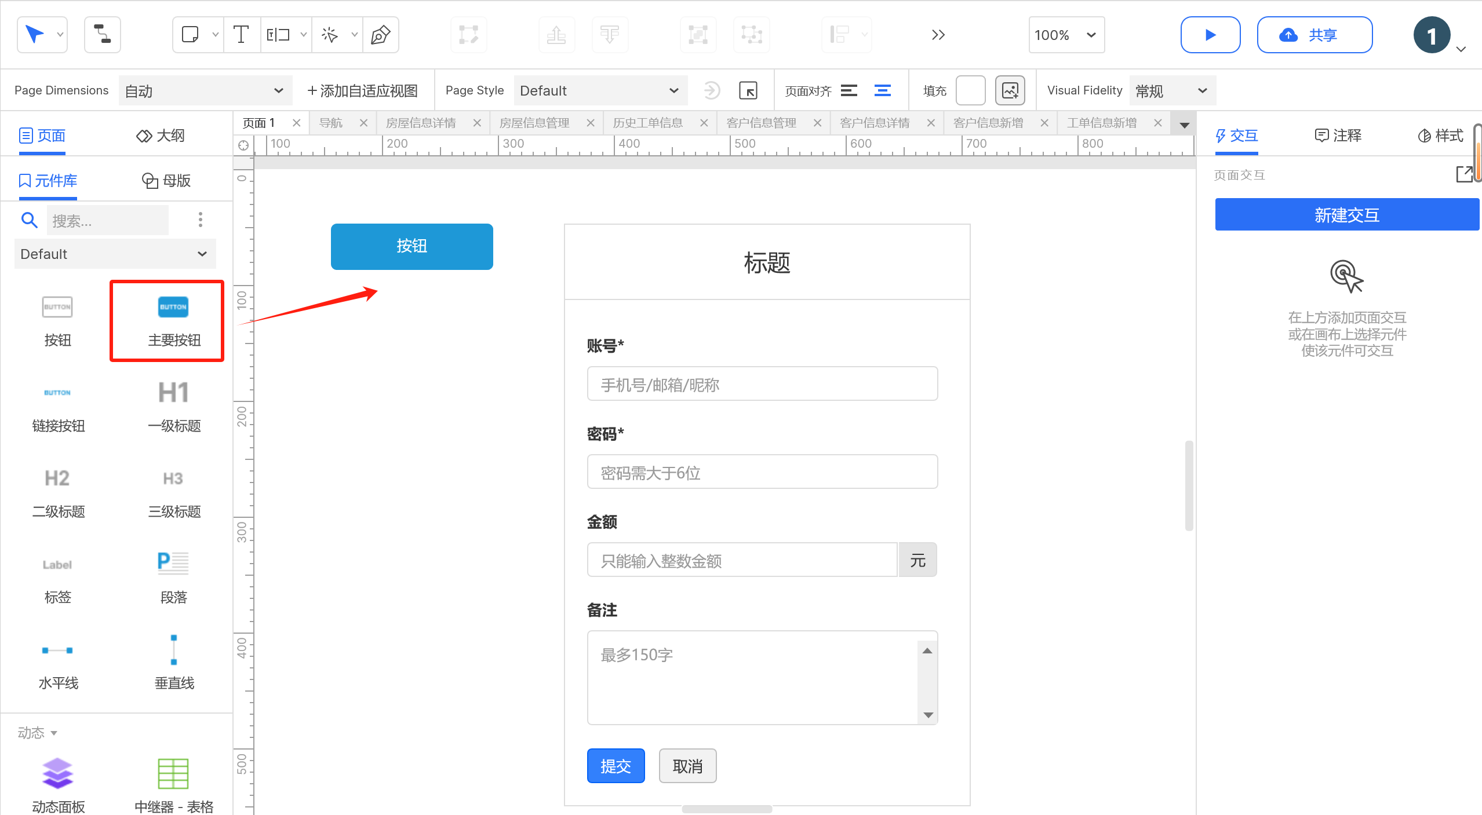Select the Connector tool
Viewport: 1482px width, 815px height.
[x=103, y=35]
